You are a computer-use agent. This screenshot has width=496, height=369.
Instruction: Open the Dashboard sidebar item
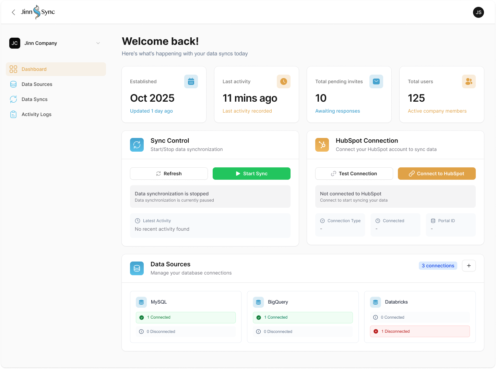pos(56,69)
